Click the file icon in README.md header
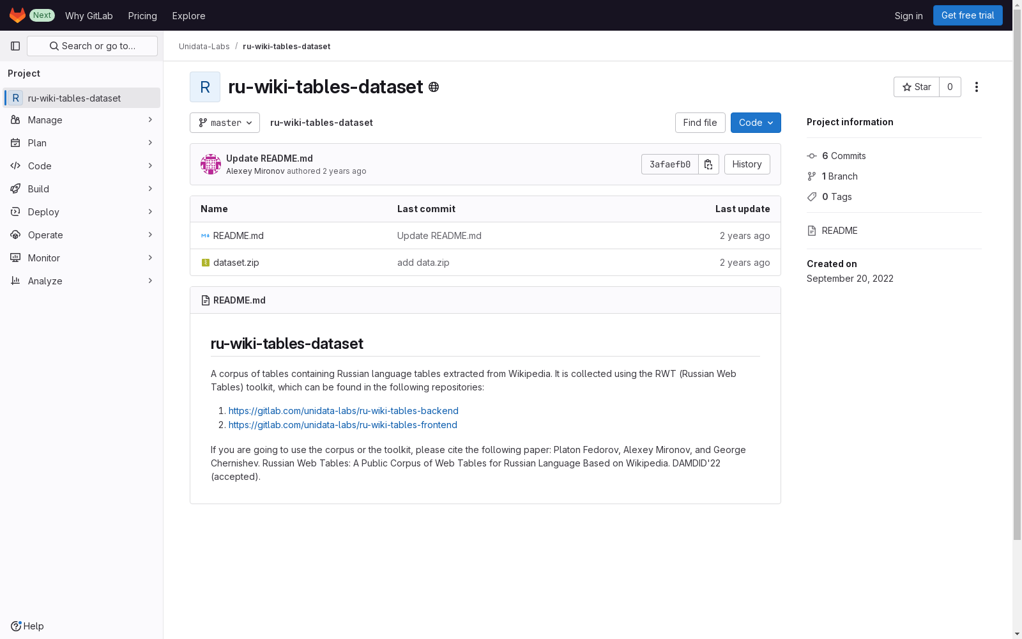The image size is (1022, 639). tap(205, 300)
